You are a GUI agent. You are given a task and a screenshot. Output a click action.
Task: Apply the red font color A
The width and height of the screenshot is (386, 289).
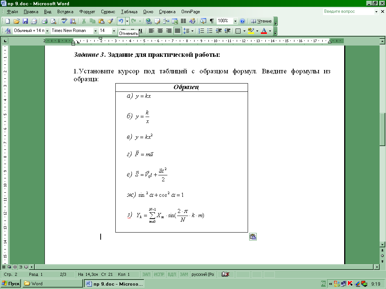[x=264, y=31]
